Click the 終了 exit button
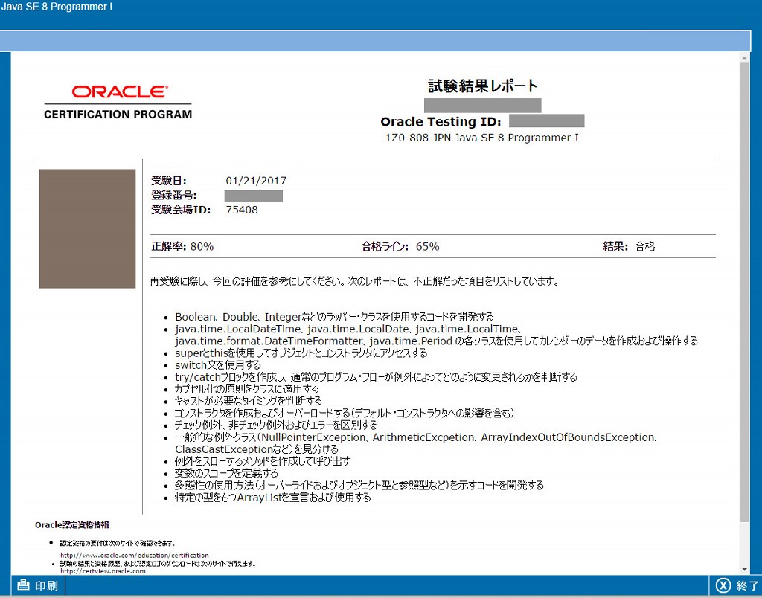762x598 pixels. pyautogui.click(x=736, y=585)
